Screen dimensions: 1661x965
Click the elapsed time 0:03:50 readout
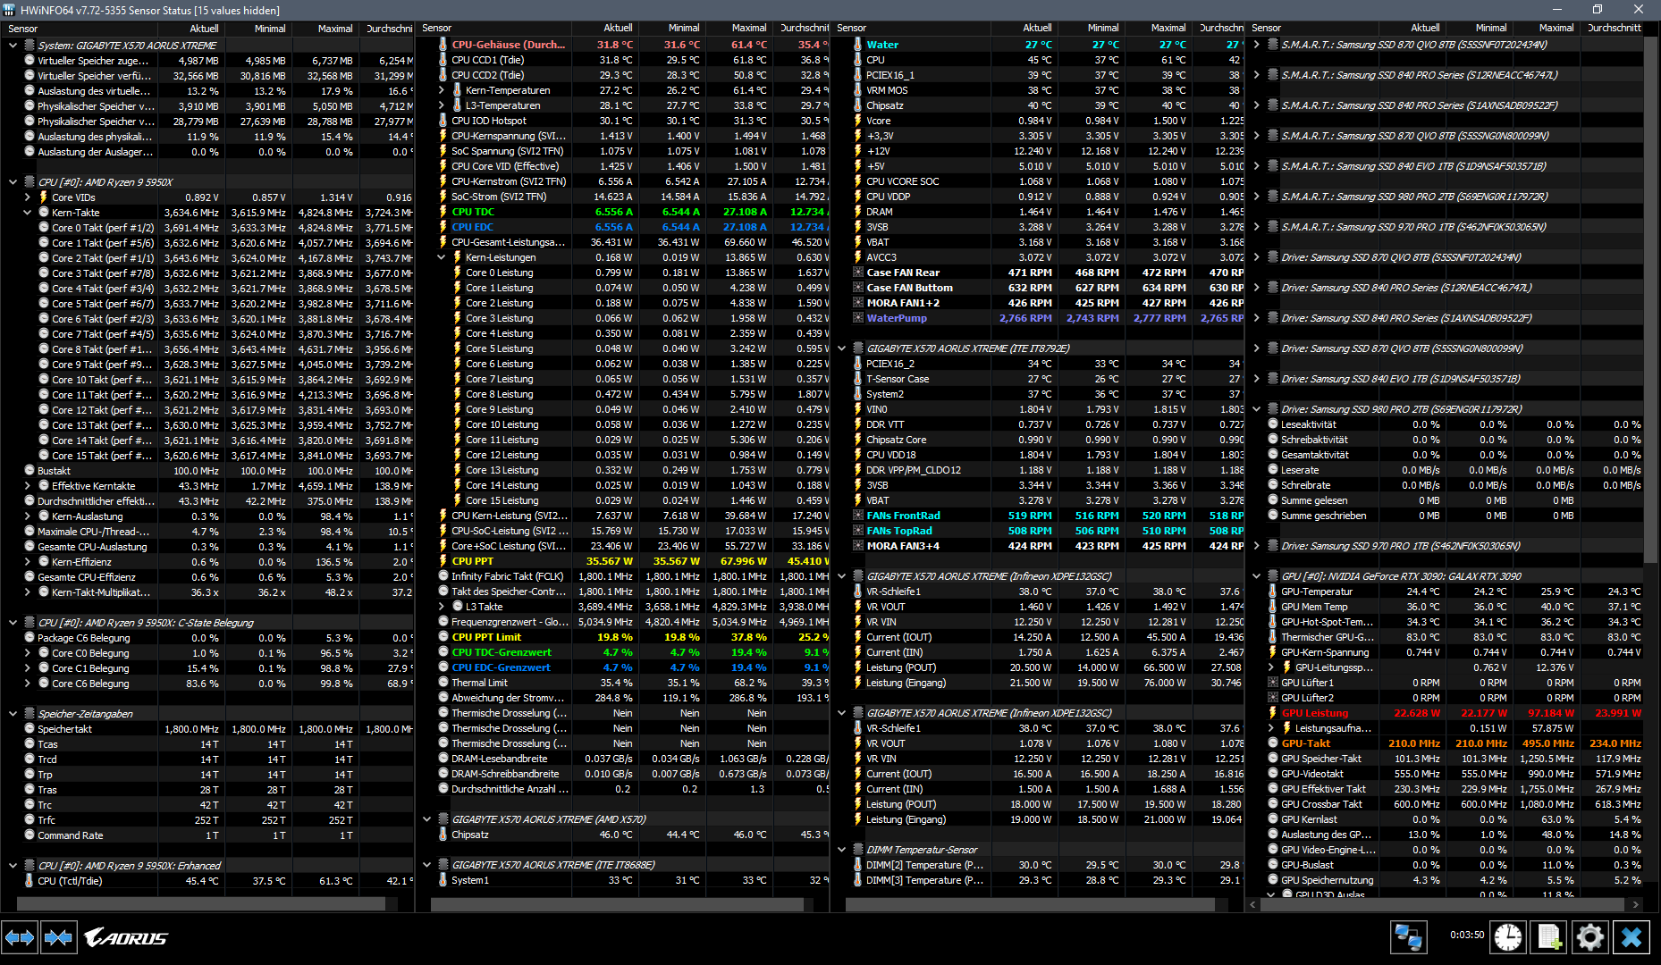point(1467,935)
